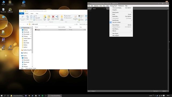The image size is (172, 97).
Task: Open Recycle Bin desktop icon
Action: pos(3,10)
